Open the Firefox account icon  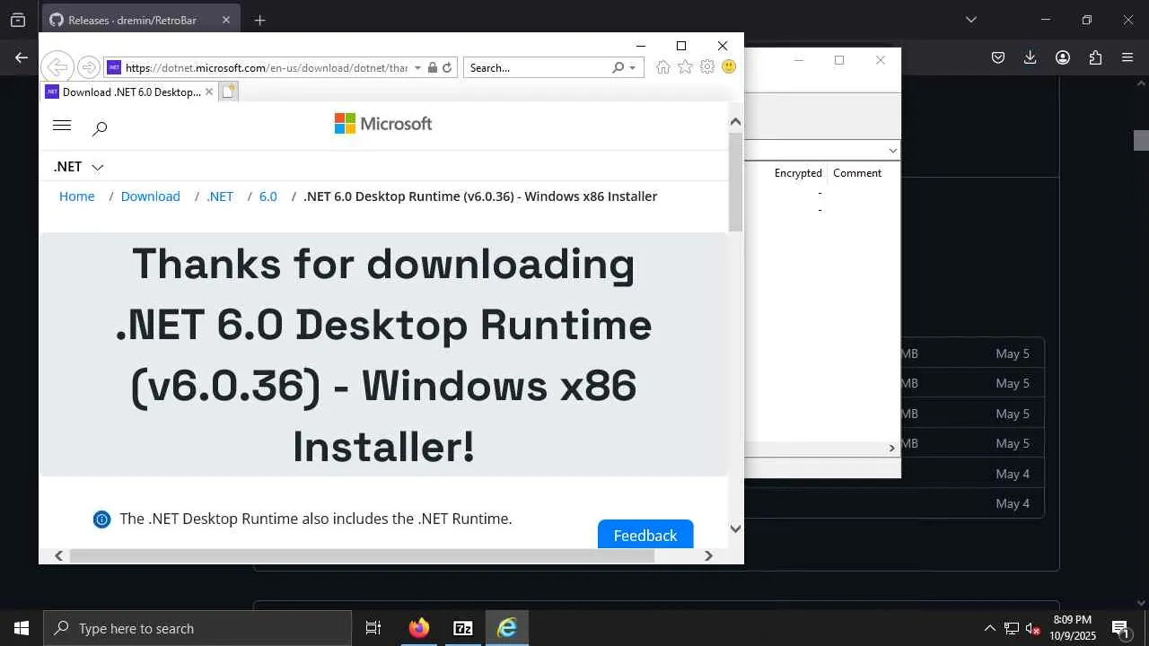(1063, 57)
